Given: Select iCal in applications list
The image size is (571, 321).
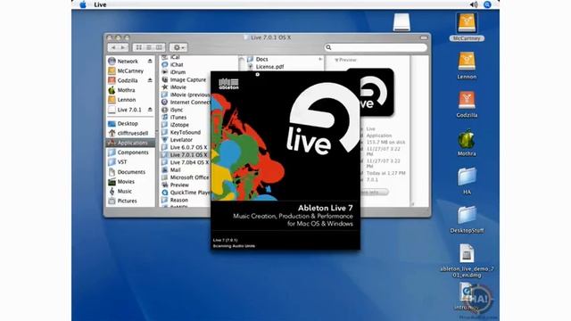Looking at the screenshot, I should coord(171,57).
